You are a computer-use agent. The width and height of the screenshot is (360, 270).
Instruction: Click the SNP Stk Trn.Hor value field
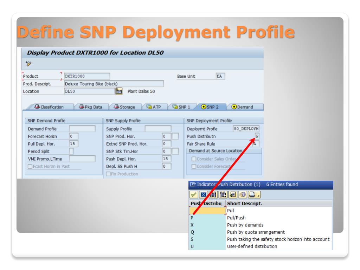(166, 151)
